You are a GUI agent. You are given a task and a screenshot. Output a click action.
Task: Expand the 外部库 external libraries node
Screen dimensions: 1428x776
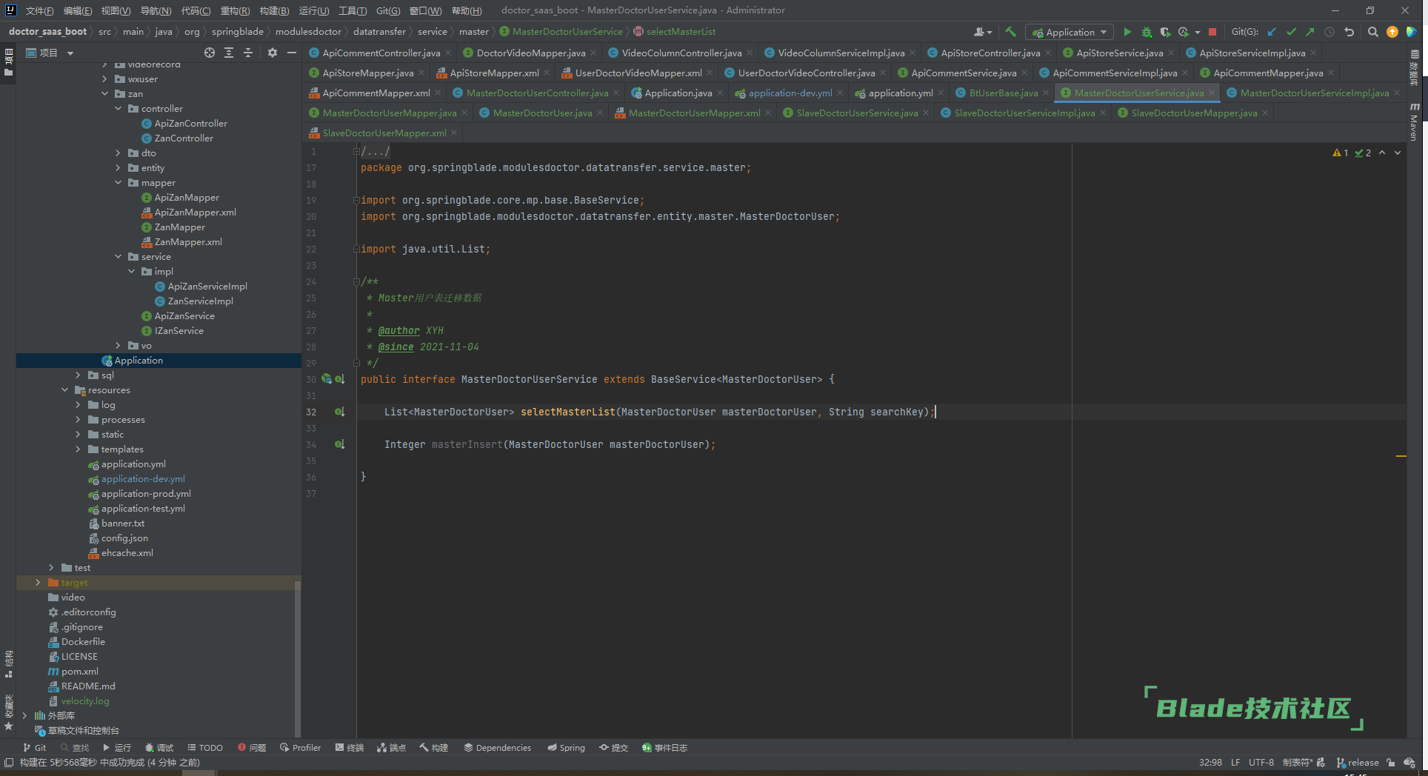pos(24,716)
